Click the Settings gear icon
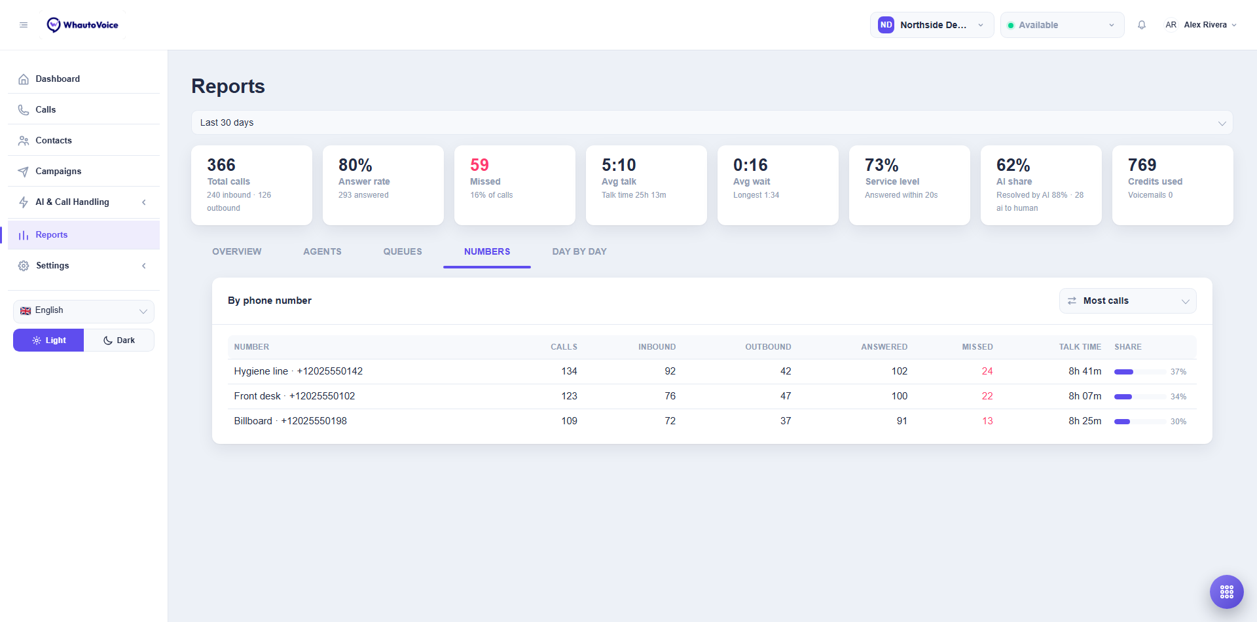 24,266
